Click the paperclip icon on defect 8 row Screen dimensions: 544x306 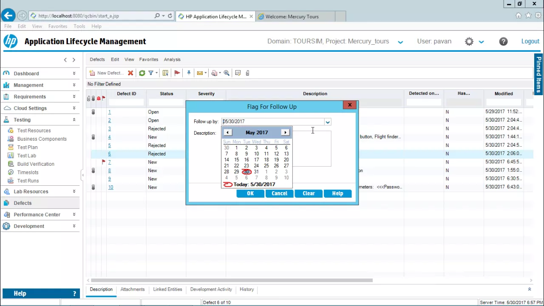point(93,170)
